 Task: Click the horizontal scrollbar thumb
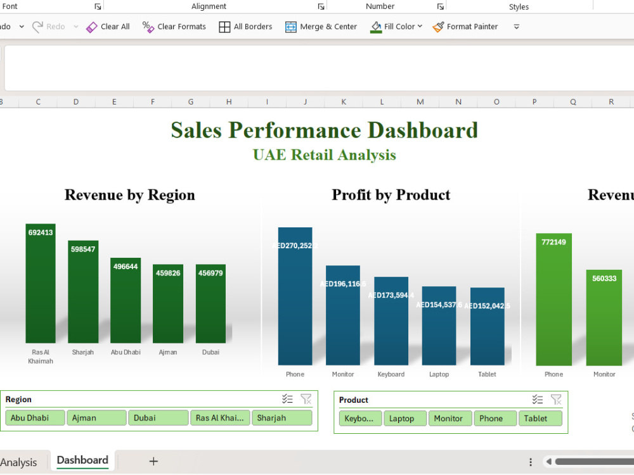[595, 461]
